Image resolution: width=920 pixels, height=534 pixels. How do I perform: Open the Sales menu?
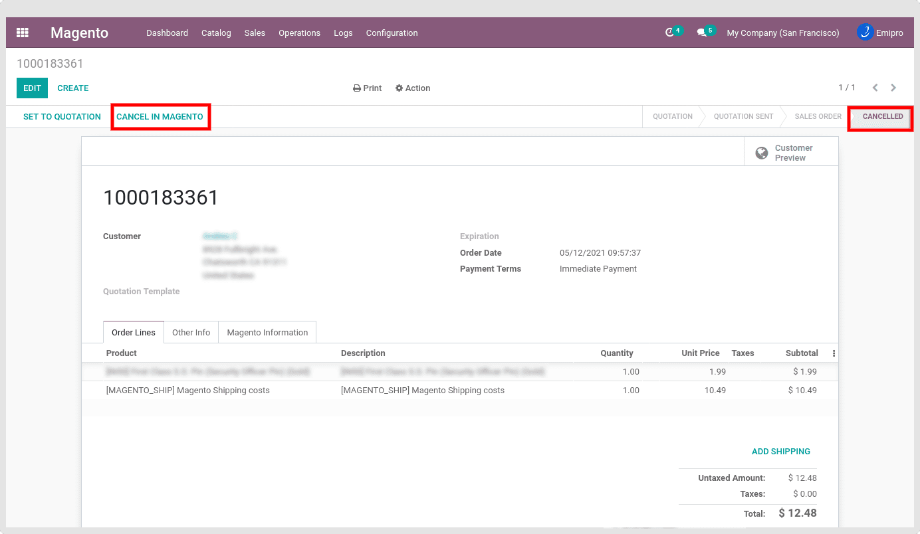255,33
